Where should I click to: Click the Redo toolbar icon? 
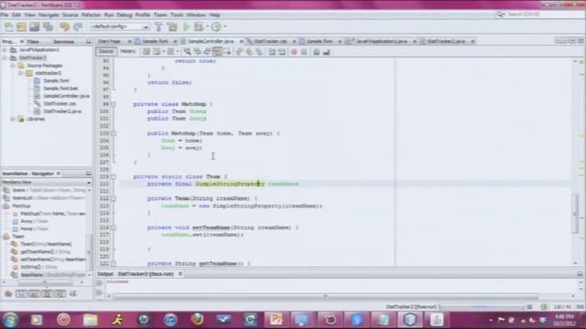click(78, 27)
